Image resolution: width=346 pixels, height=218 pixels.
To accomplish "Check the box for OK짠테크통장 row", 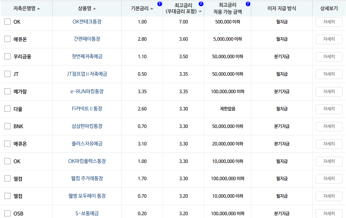I will tap(7, 22).
